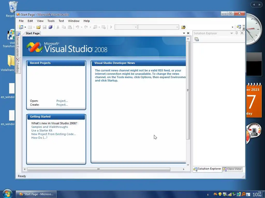Select the Start Page document tab
Screen dimensions: 265x198
pos(33,33)
